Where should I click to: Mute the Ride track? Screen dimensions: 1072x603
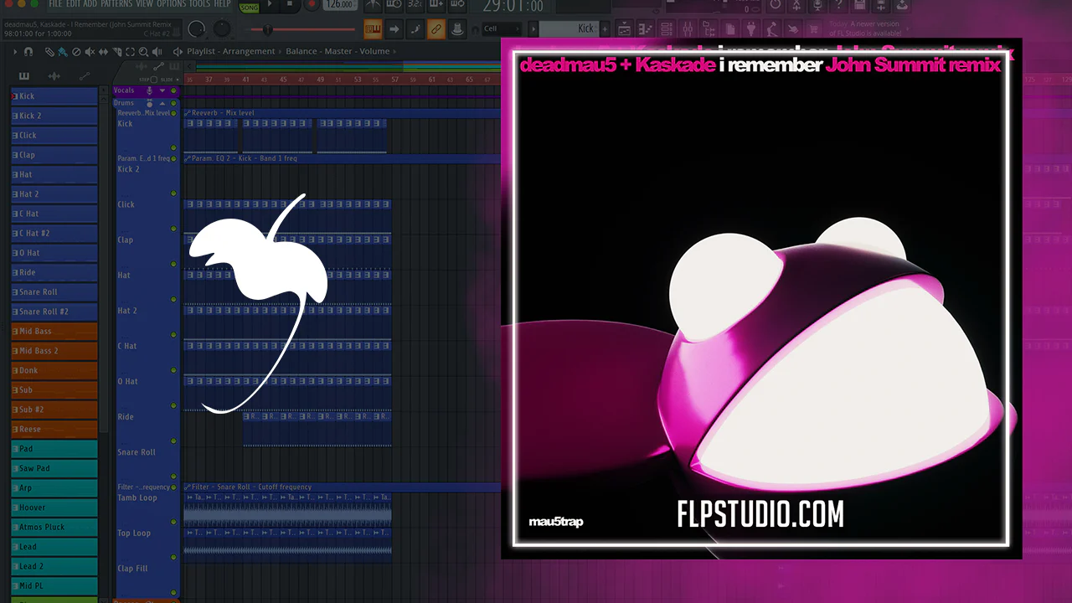(x=173, y=441)
